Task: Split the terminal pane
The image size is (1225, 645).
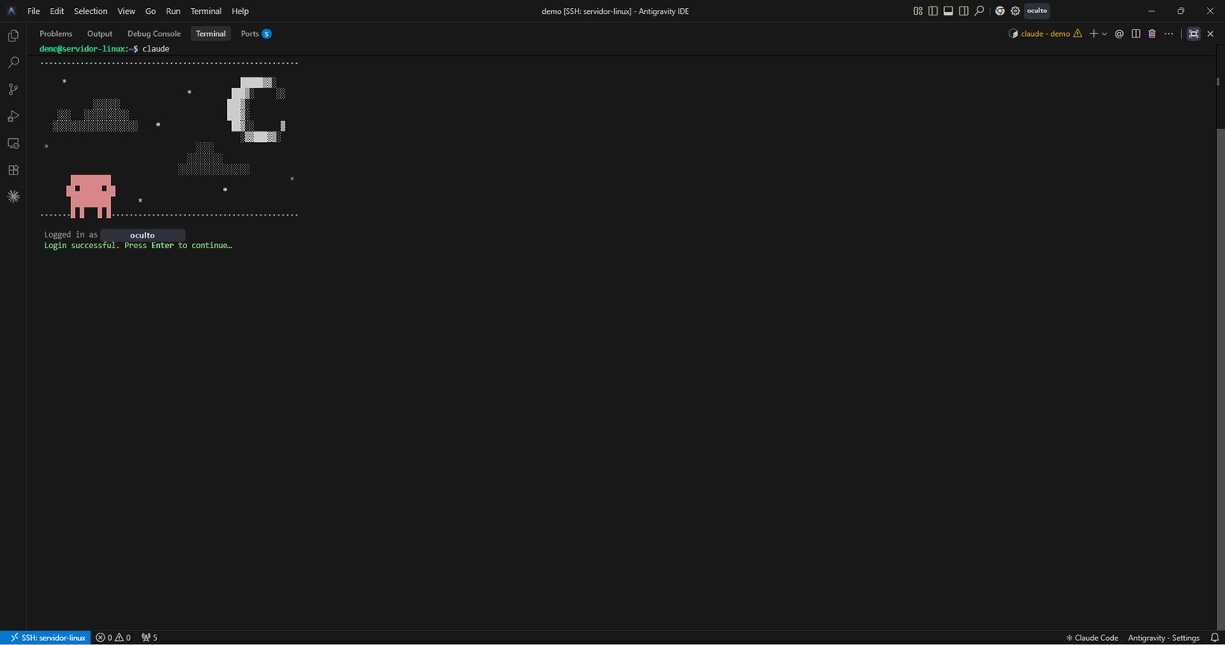Action: pyautogui.click(x=1136, y=33)
